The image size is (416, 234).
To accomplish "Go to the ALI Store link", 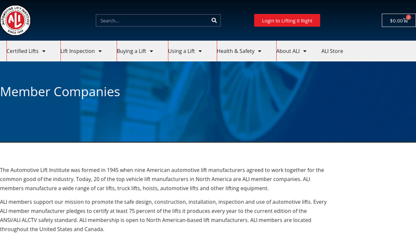I will tap(332, 51).
